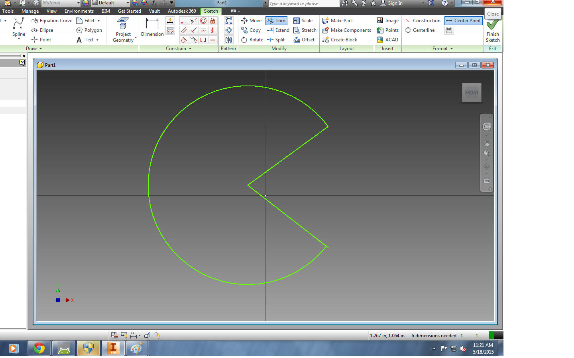Activate the Fillet tool
Image resolution: width=574 pixels, height=358 pixels.
tap(86, 21)
